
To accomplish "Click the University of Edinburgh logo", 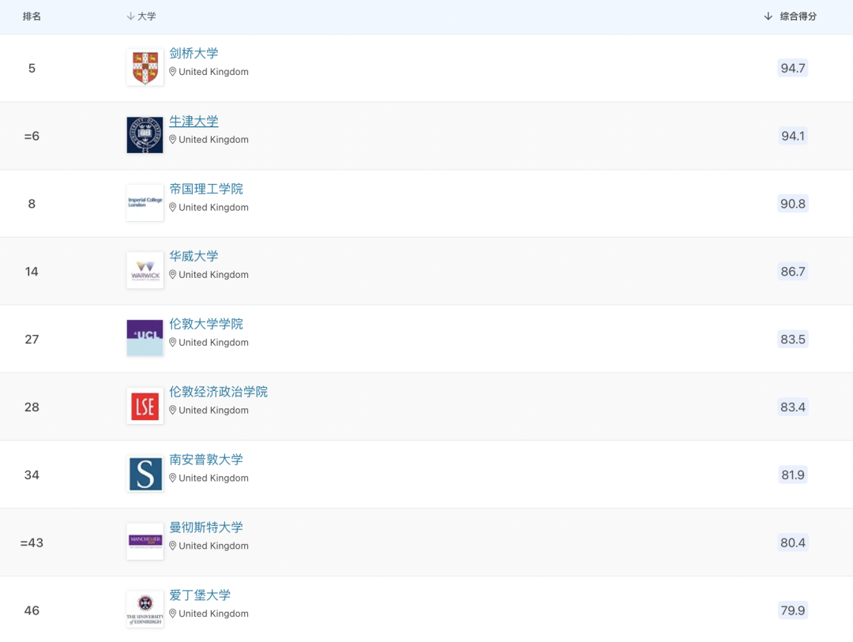I will [x=145, y=610].
